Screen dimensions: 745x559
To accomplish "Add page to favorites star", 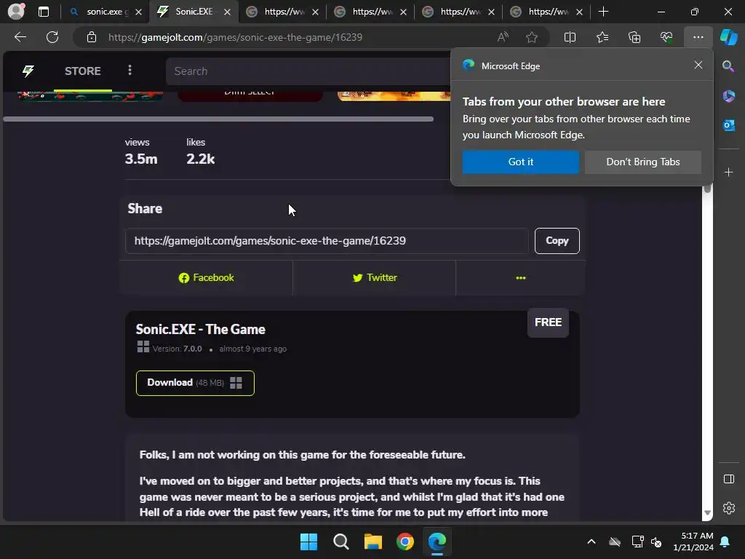I will tap(532, 37).
